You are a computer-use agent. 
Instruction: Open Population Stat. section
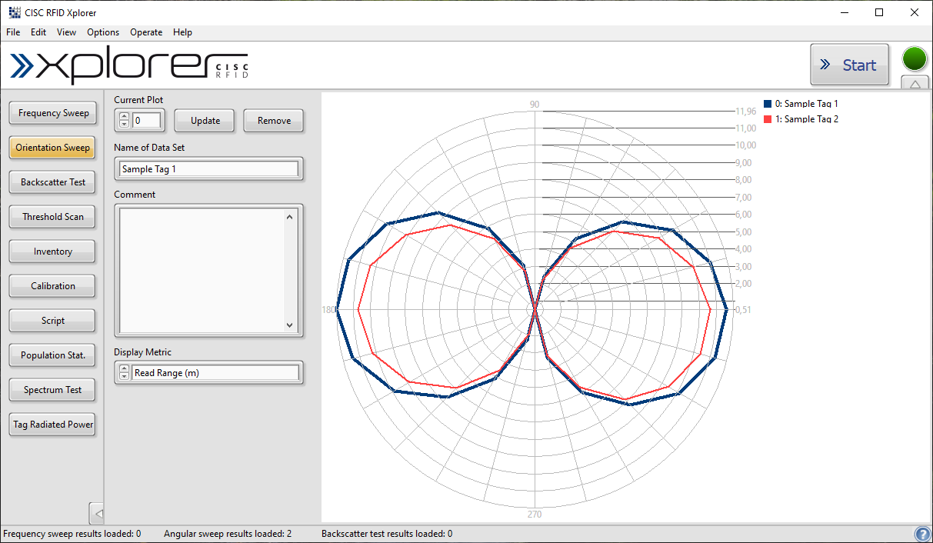[53, 355]
